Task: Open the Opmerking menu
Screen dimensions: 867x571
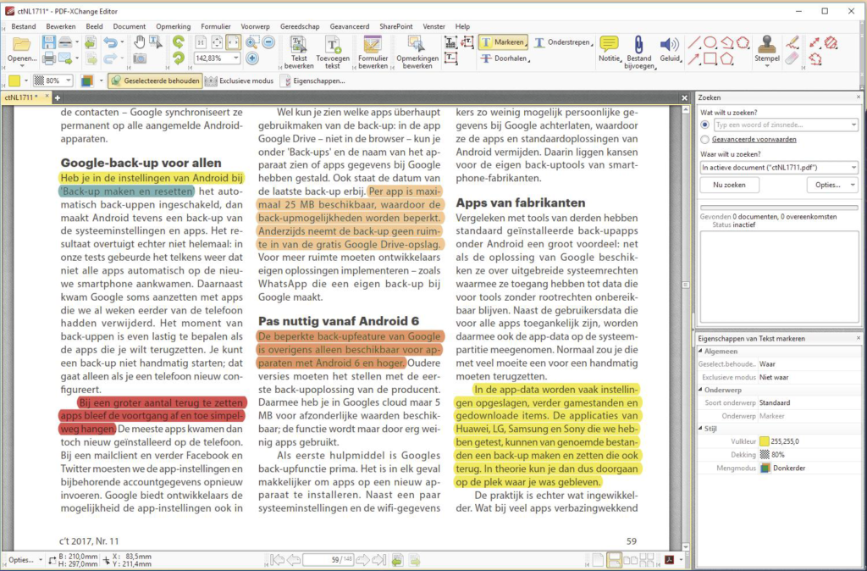Action: coord(173,26)
